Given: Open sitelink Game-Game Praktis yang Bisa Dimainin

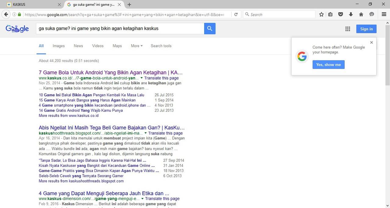Looking at the screenshot, I should [x=99, y=170].
